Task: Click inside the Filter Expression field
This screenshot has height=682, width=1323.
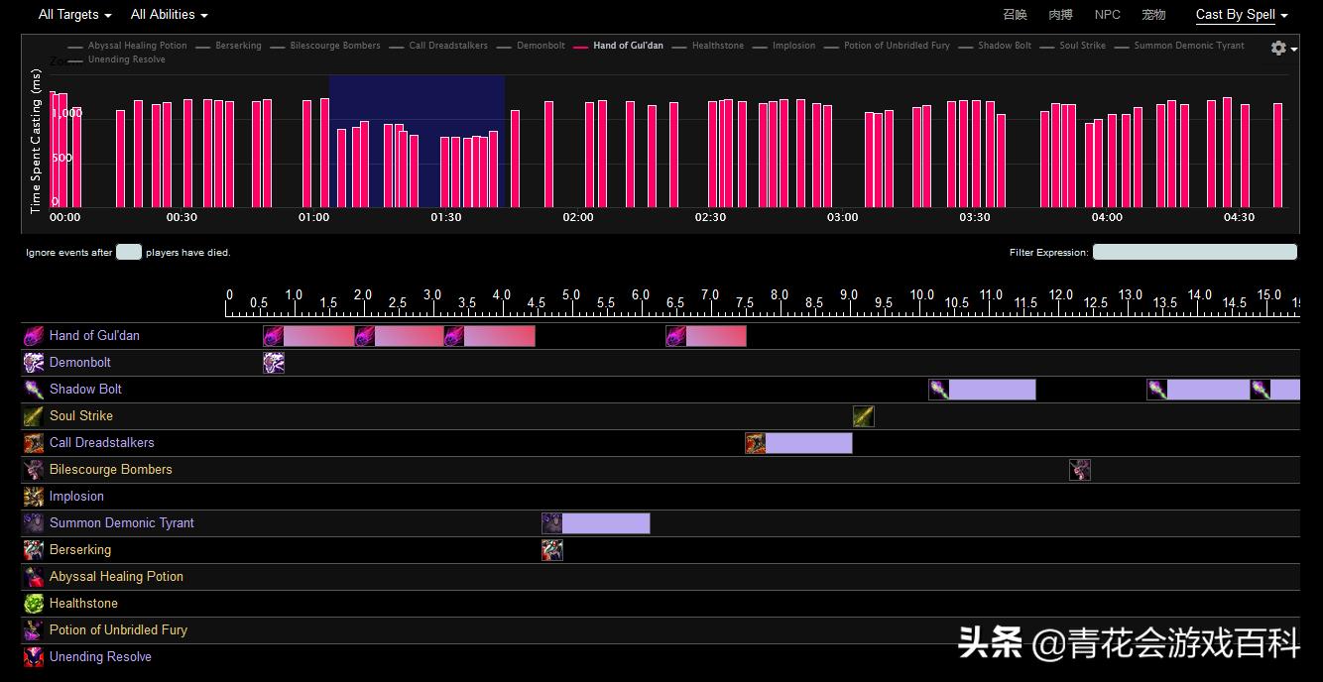Action: [1195, 251]
